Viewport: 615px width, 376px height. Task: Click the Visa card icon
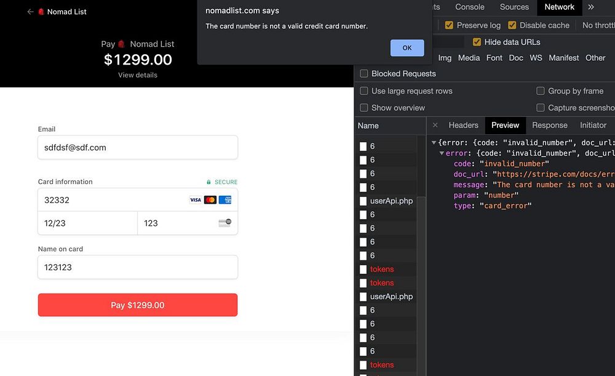coord(196,200)
